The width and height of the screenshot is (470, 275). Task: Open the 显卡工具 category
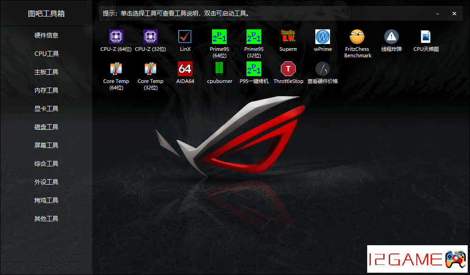pos(46,109)
